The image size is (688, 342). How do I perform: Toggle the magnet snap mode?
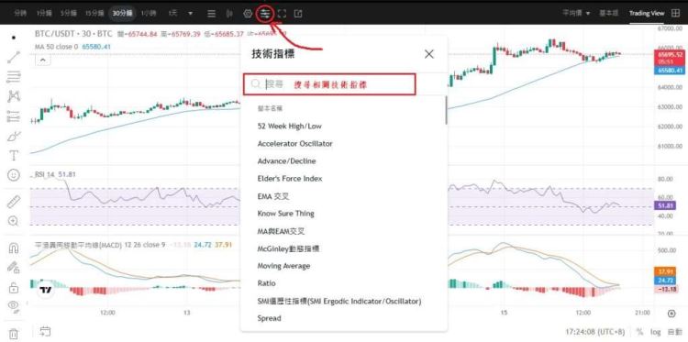pos(14,248)
